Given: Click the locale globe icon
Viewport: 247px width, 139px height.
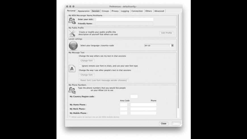Looking at the screenshot, I should point(73,46).
